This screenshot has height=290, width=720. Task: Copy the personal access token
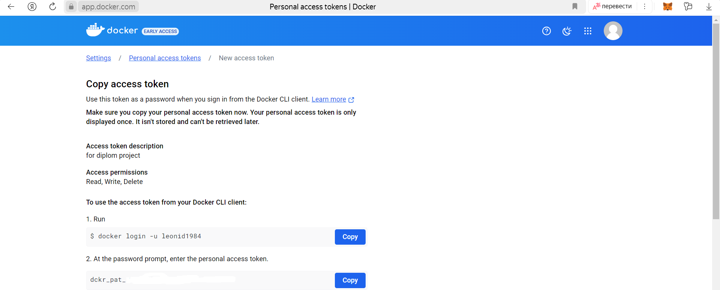tap(350, 280)
